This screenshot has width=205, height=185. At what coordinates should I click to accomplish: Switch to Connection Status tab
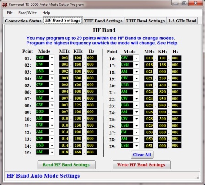23,21
